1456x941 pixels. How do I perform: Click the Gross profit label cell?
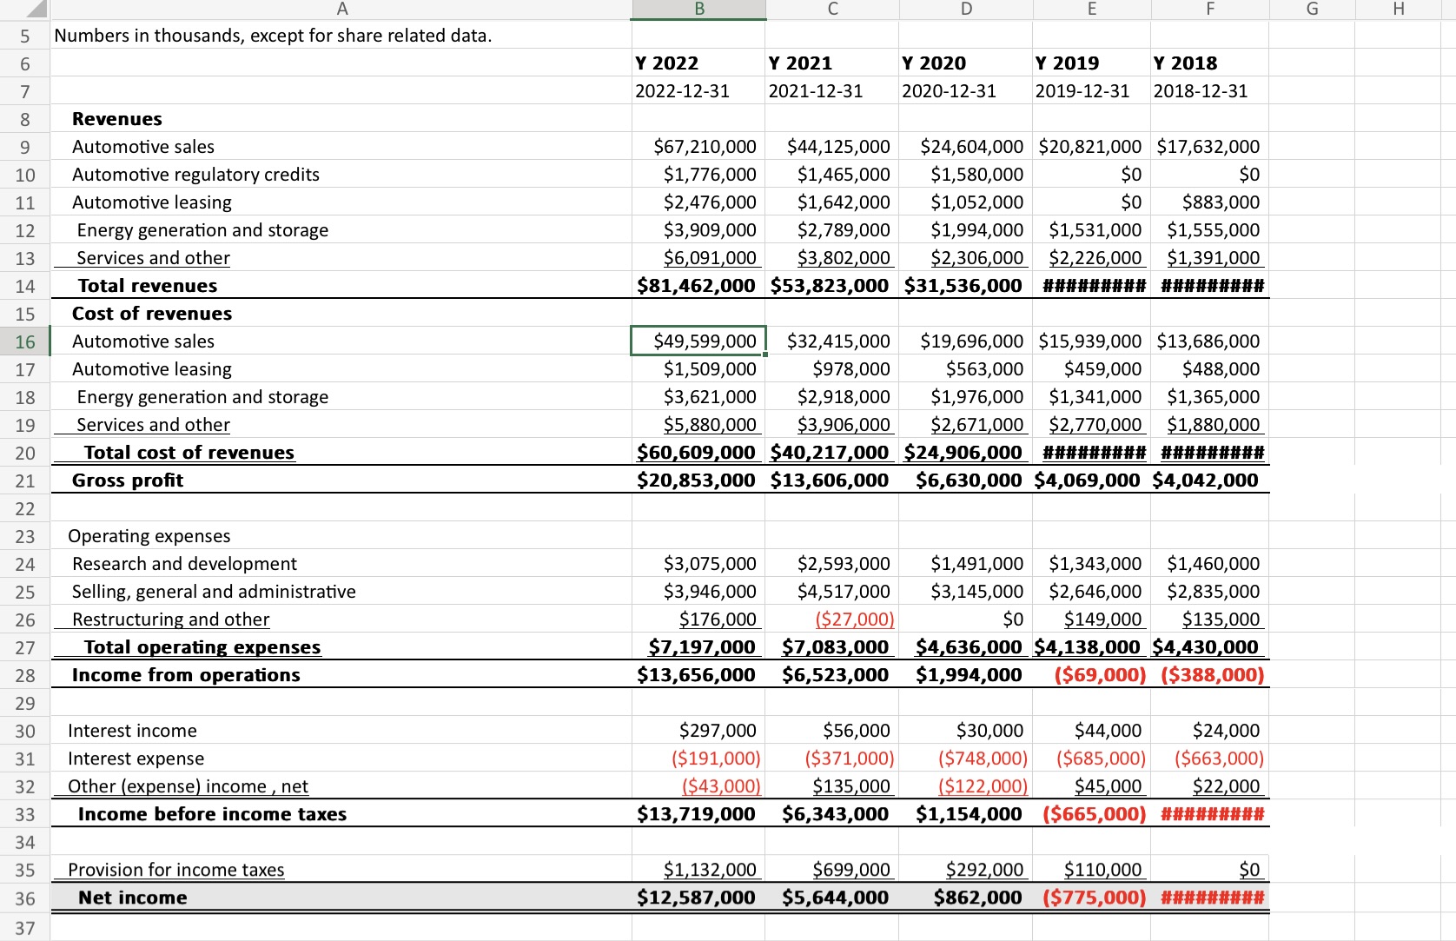click(127, 480)
